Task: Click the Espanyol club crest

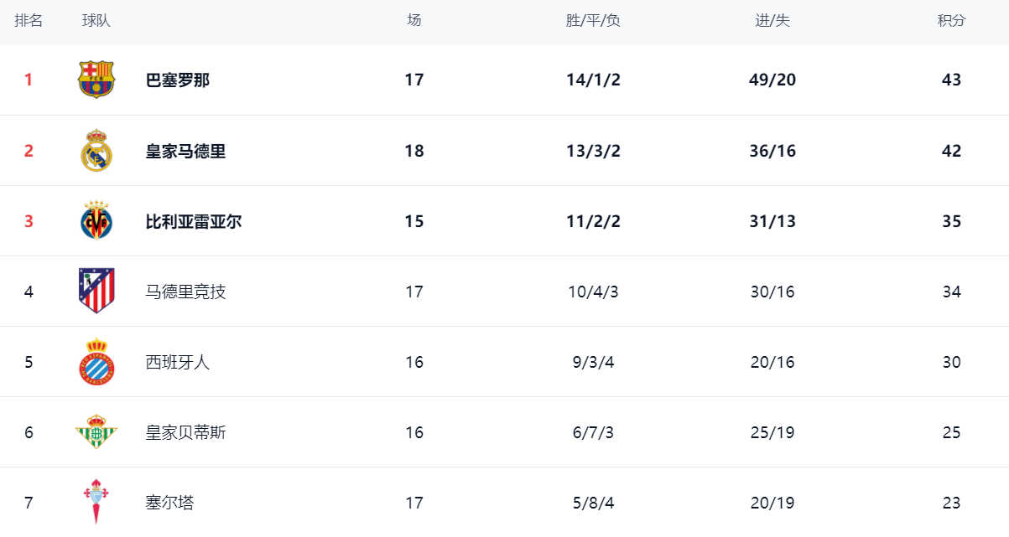Action: click(96, 362)
